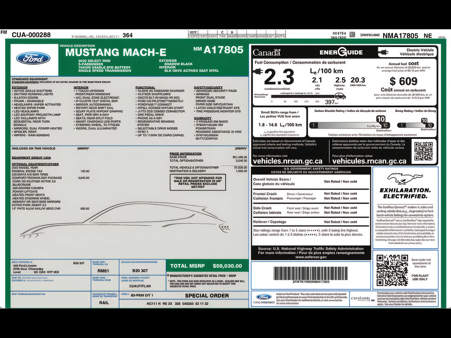Screen dimensions: 451x338
Task: Open the vehicules.rncan.gc.ca link
Action: point(369,161)
